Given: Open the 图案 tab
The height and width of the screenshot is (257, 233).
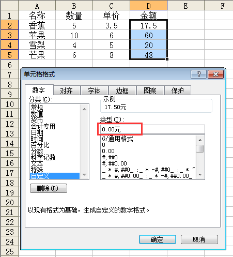Looking at the screenshot, I should click(x=150, y=90).
